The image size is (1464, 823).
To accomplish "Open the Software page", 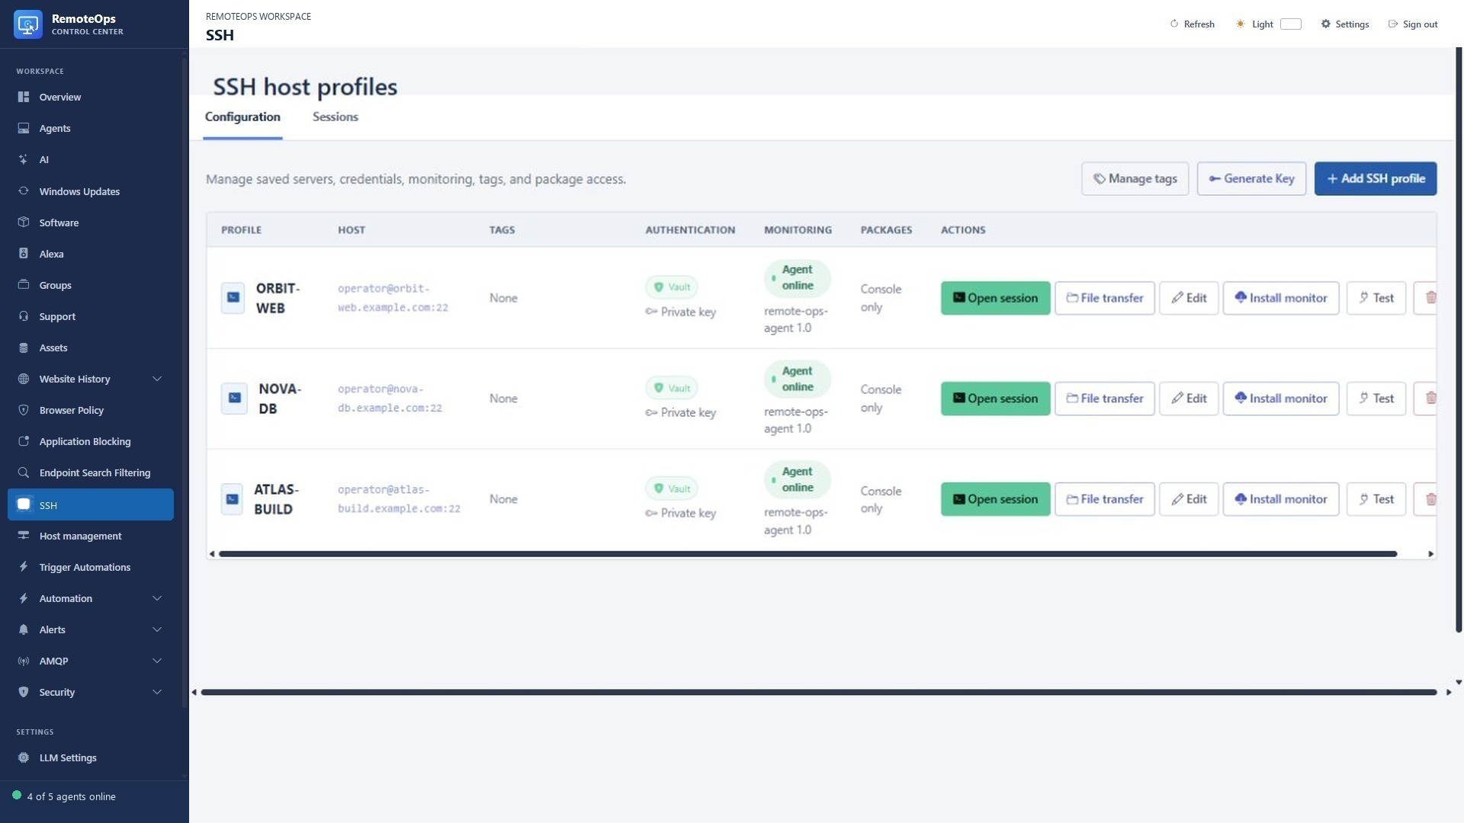I will 90,223.
